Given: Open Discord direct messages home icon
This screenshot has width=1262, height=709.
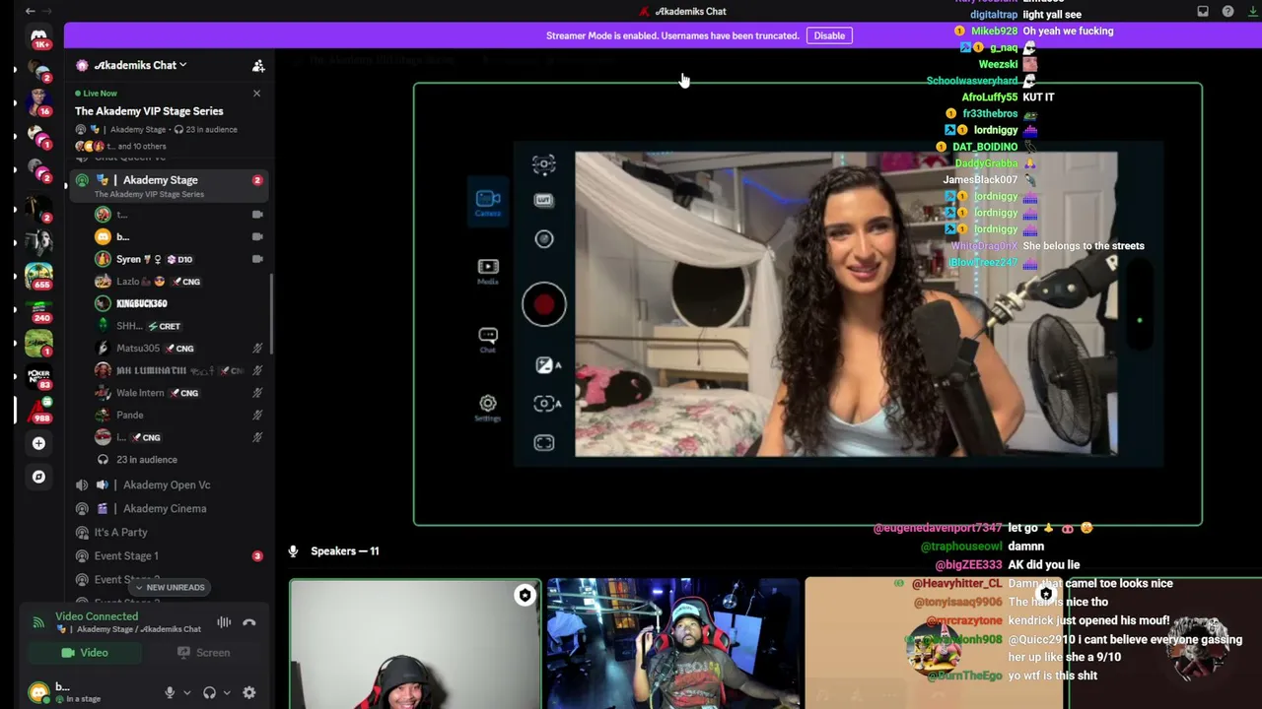Looking at the screenshot, I should (x=38, y=36).
